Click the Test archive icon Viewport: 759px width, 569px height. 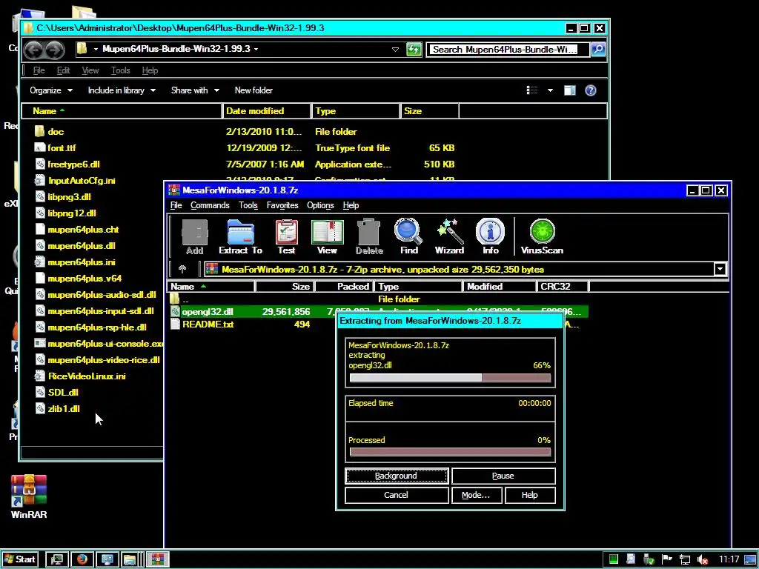(x=286, y=236)
